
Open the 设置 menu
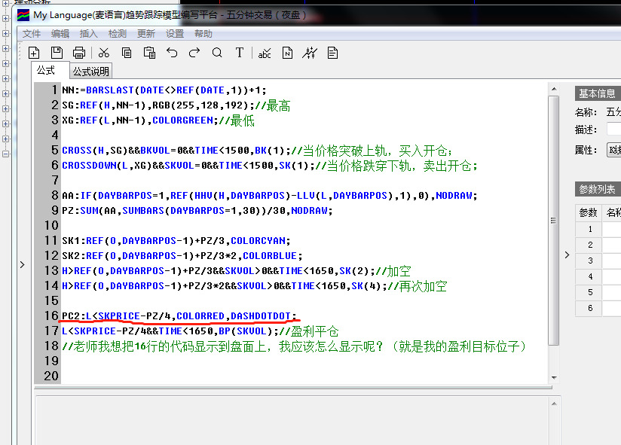pos(175,33)
